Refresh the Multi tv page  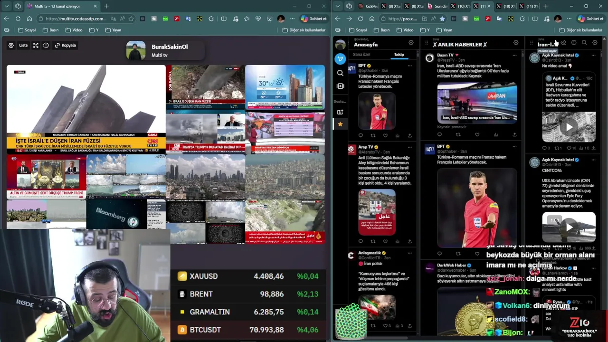(x=18, y=19)
